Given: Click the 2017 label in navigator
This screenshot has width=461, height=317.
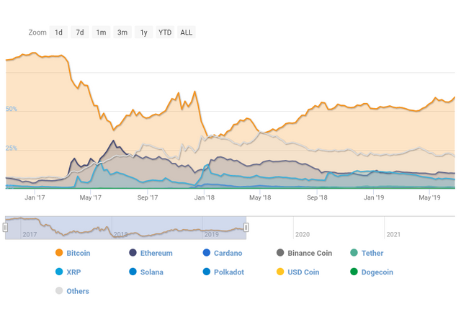Looking at the screenshot, I should click(x=30, y=234).
